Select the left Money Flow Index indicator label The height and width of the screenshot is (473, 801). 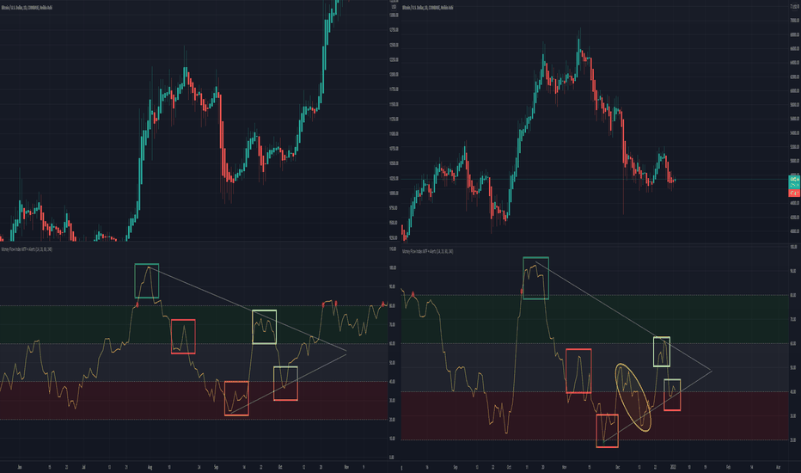click(x=26, y=249)
